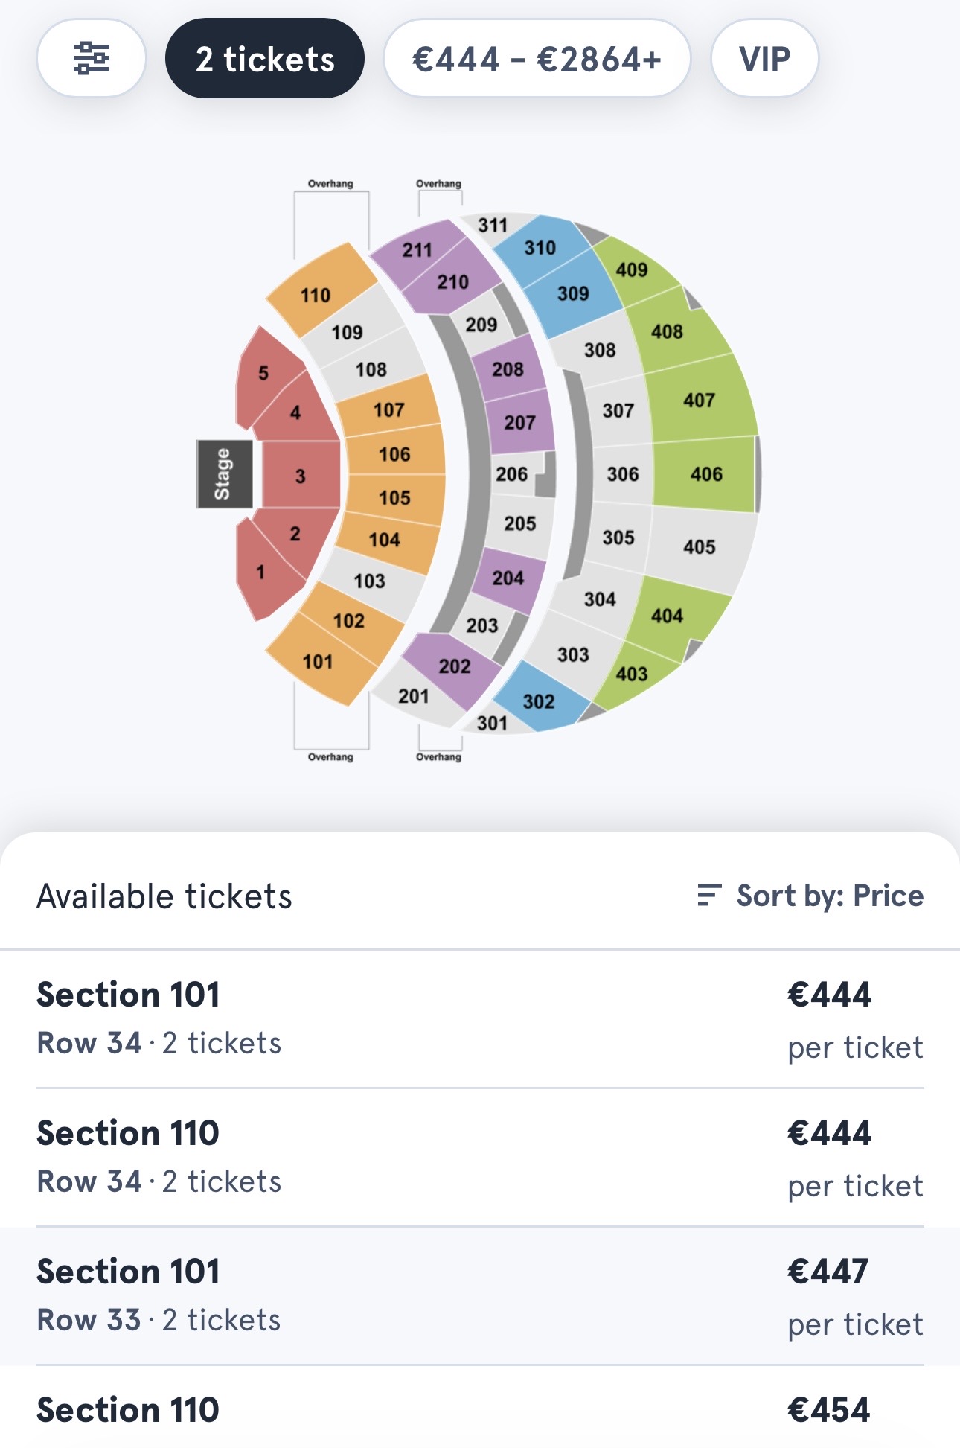Choose blue section 309 on the map

(x=573, y=295)
